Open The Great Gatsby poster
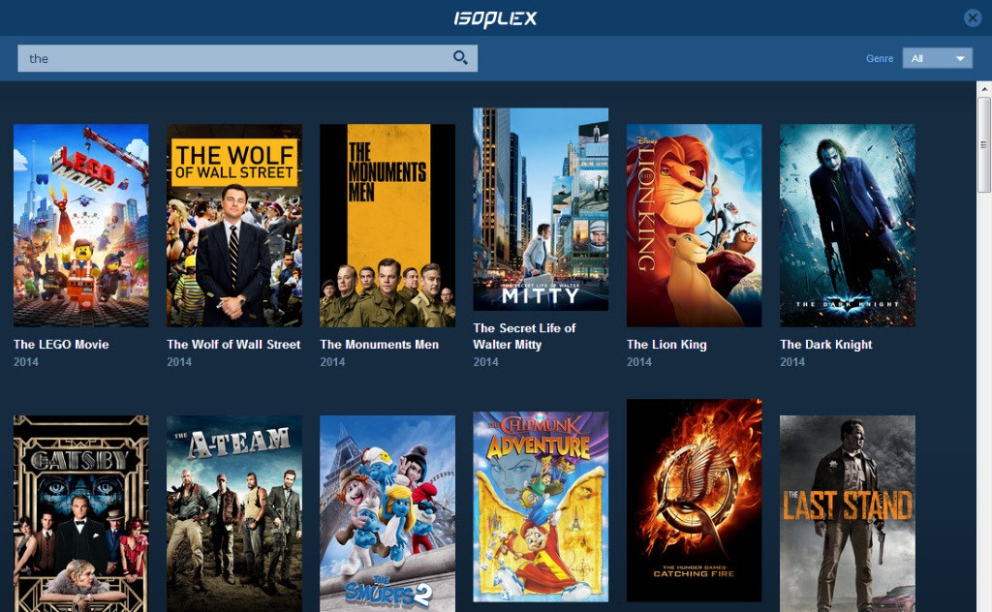 (x=81, y=513)
